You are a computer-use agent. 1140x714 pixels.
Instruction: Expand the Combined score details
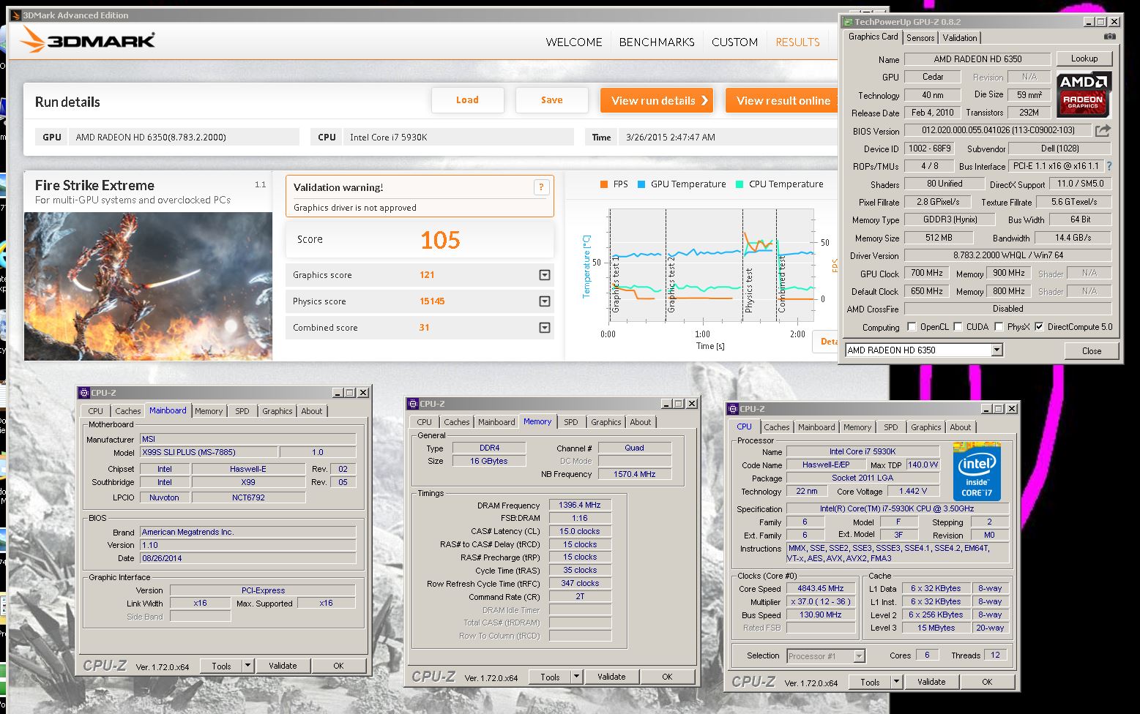coord(545,328)
